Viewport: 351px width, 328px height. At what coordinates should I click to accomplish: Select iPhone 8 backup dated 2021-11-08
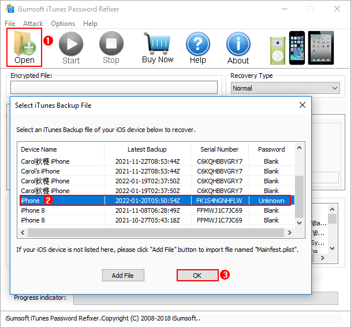156,210
